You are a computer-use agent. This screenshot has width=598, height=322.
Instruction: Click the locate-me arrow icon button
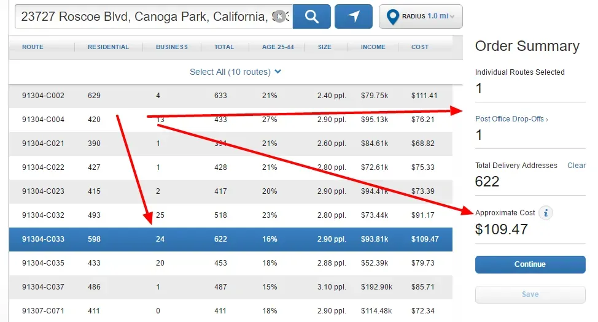pos(353,17)
